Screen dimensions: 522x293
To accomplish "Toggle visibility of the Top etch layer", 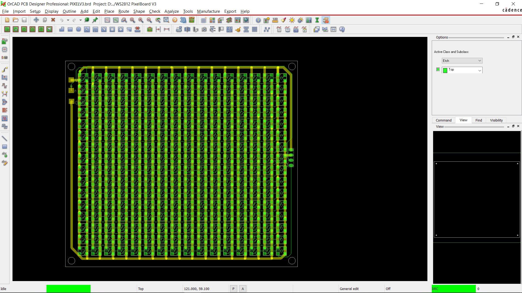I will point(438,69).
